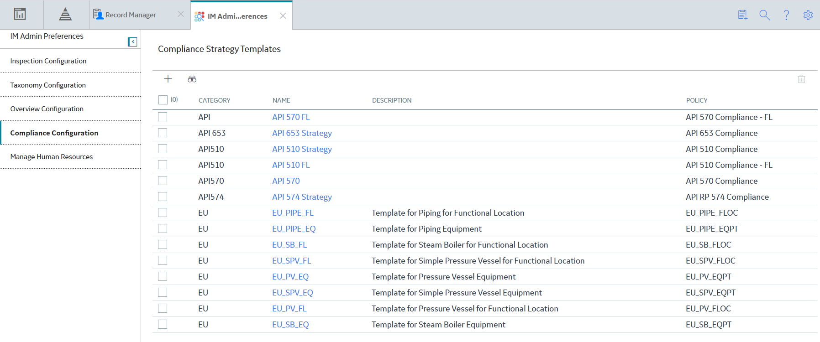Check the API 570 FL row checkbox
Viewport: 820px width, 342px height.
pos(163,117)
